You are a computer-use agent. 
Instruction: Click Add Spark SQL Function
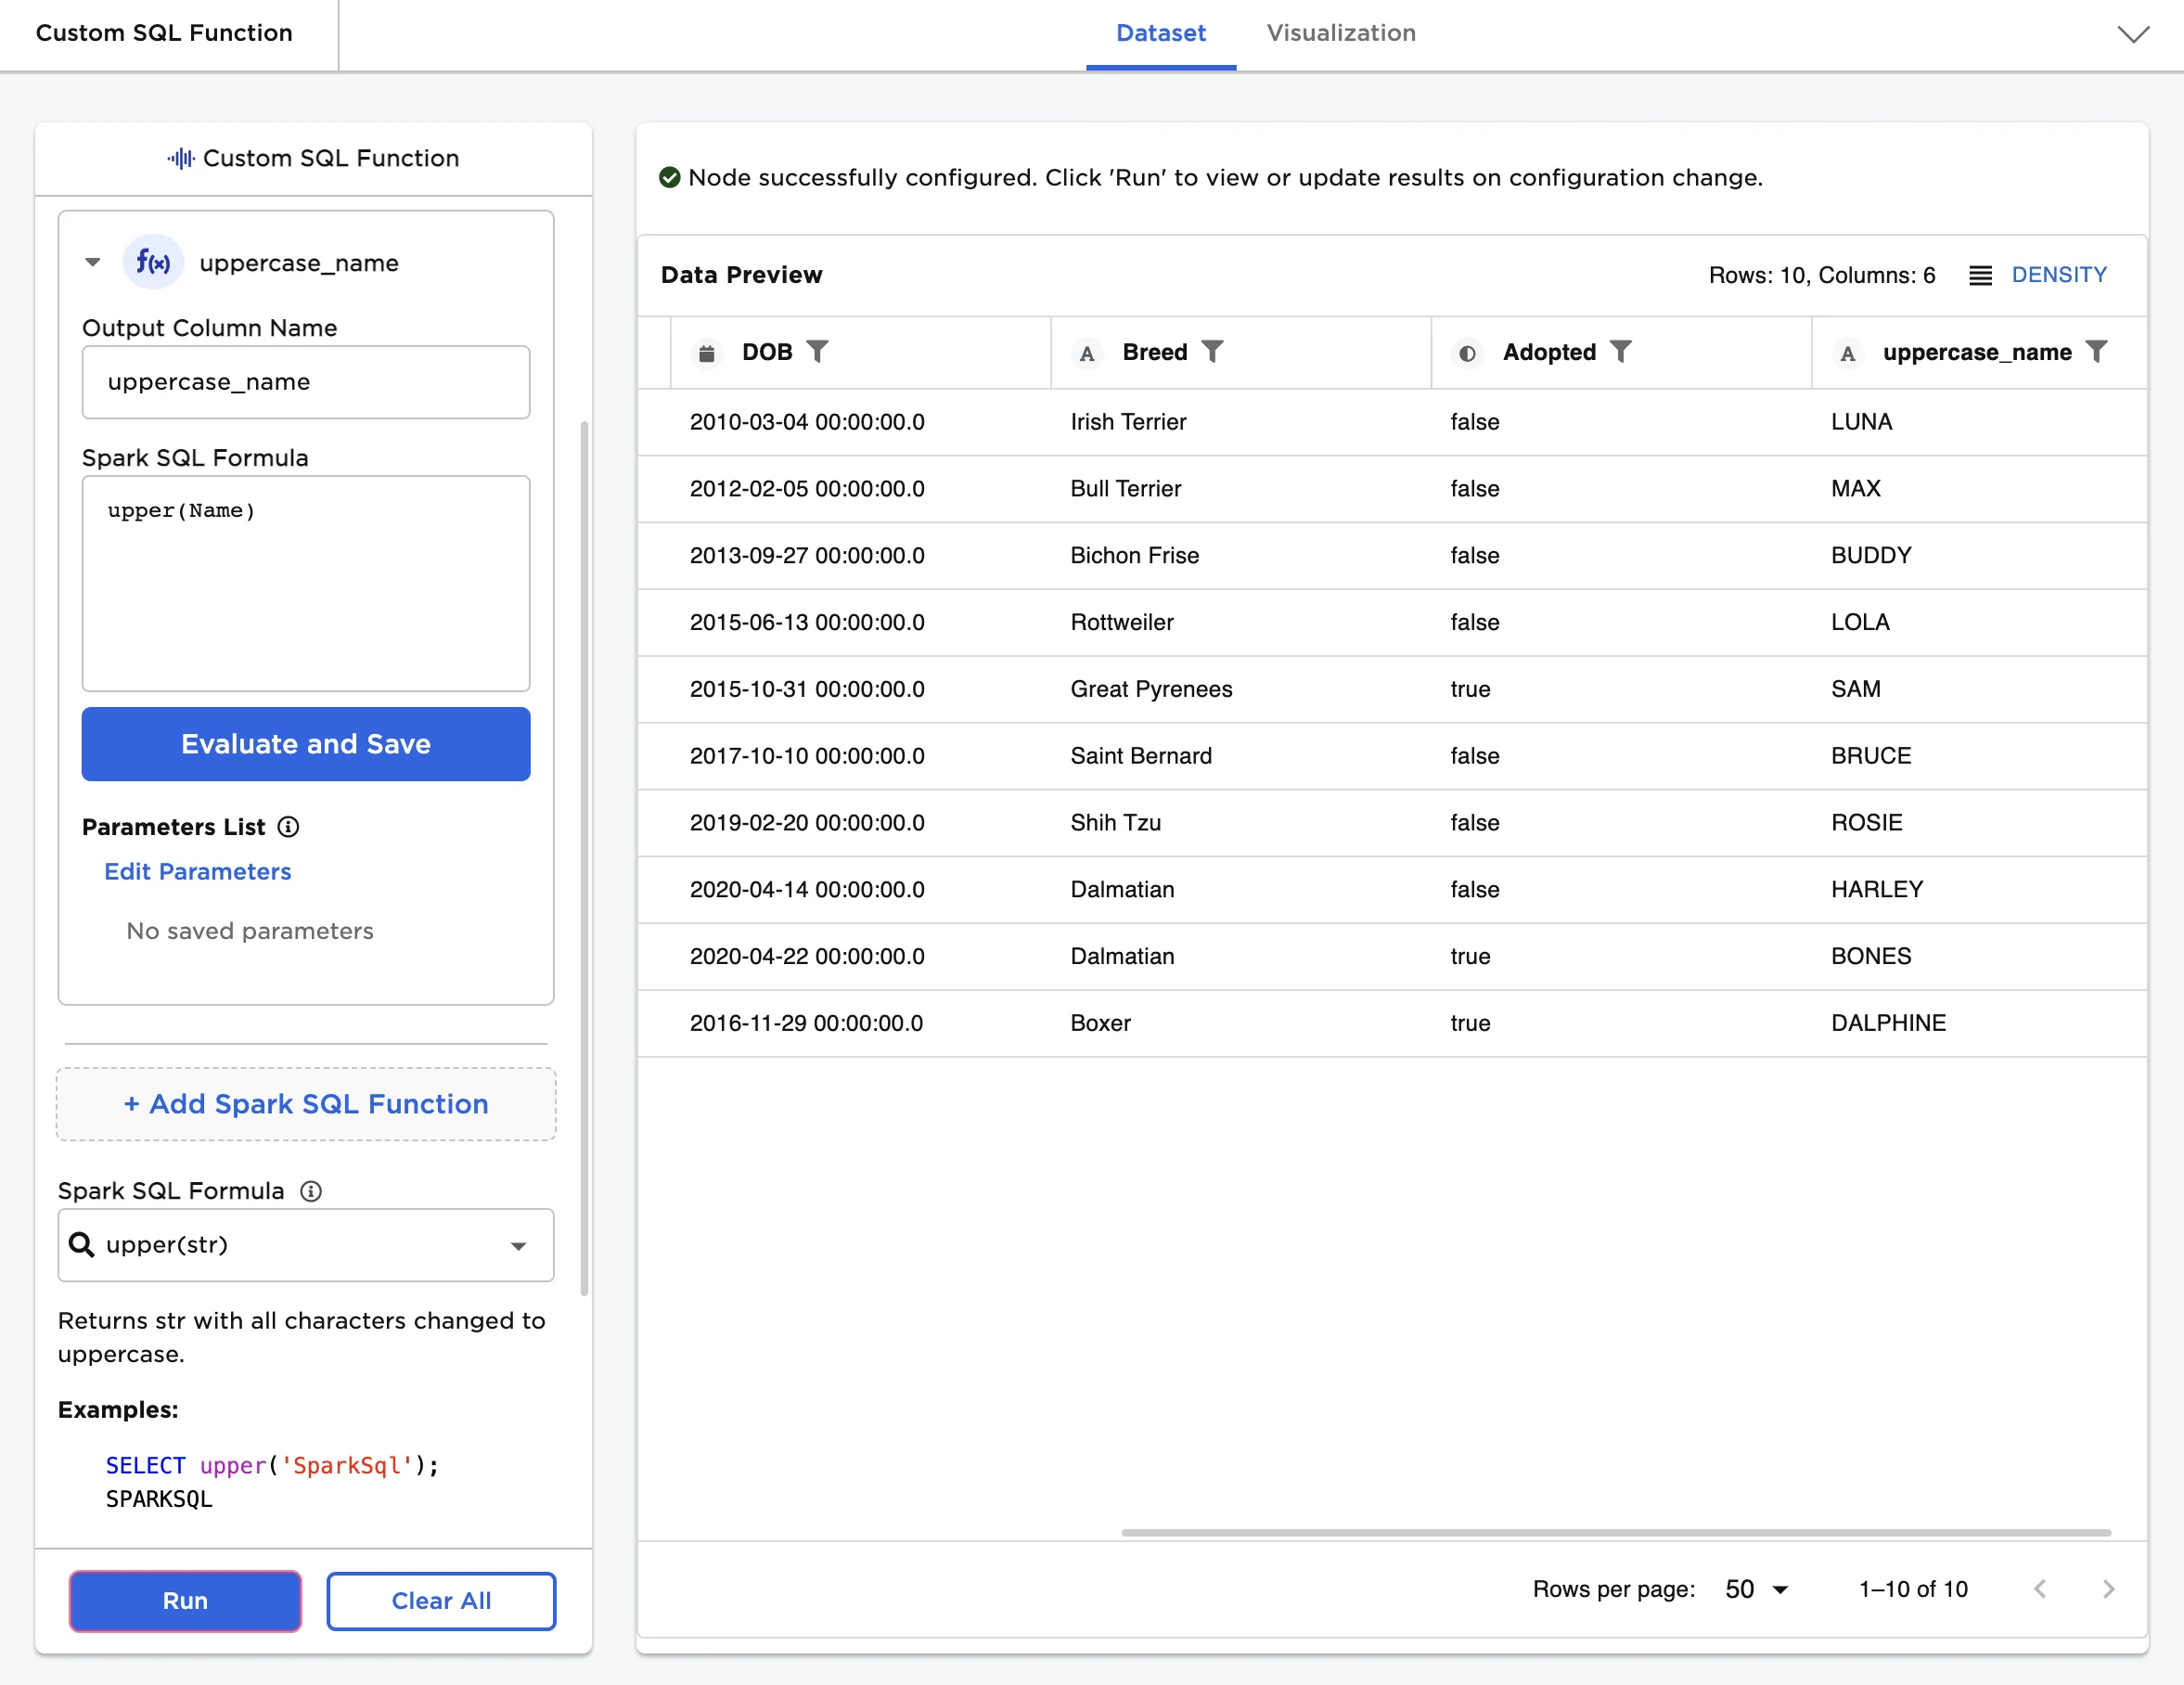click(306, 1104)
